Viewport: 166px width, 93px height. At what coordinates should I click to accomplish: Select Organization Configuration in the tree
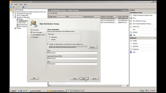24,14
